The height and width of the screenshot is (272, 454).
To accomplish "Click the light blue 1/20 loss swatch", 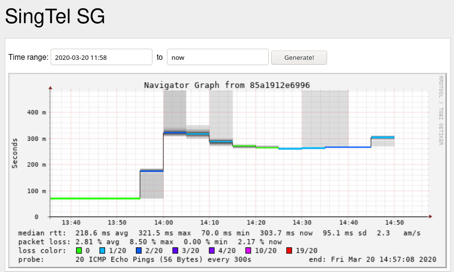I will pos(102,251).
